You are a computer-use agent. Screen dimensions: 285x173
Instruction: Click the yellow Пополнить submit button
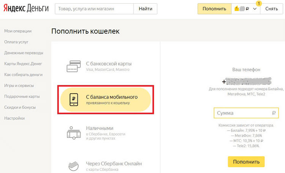pyautogui.click(x=246, y=162)
